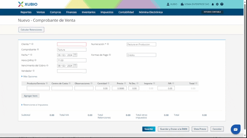The image size is (247, 138).
Task: Focus the Observaciones item field
Action: (84, 88)
